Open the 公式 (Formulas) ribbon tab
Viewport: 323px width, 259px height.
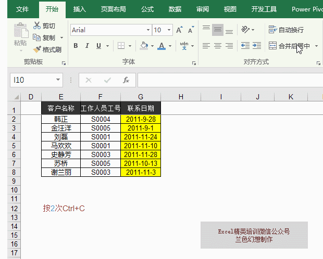point(147,9)
